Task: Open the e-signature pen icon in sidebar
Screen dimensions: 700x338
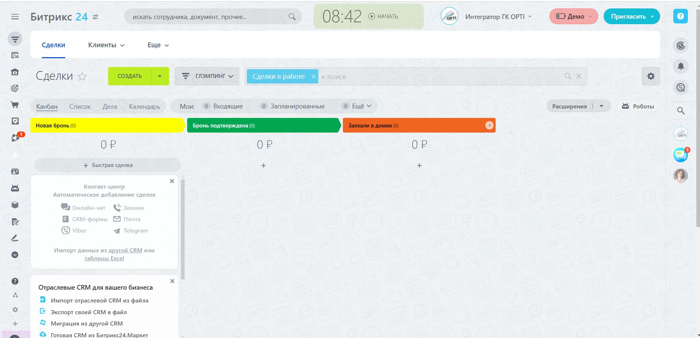Action: pyautogui.click(x=15, y=238)
